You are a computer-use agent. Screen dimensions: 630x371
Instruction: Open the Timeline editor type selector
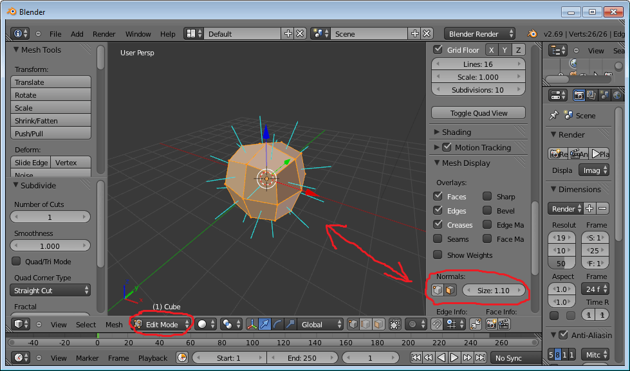click(21, 357)
